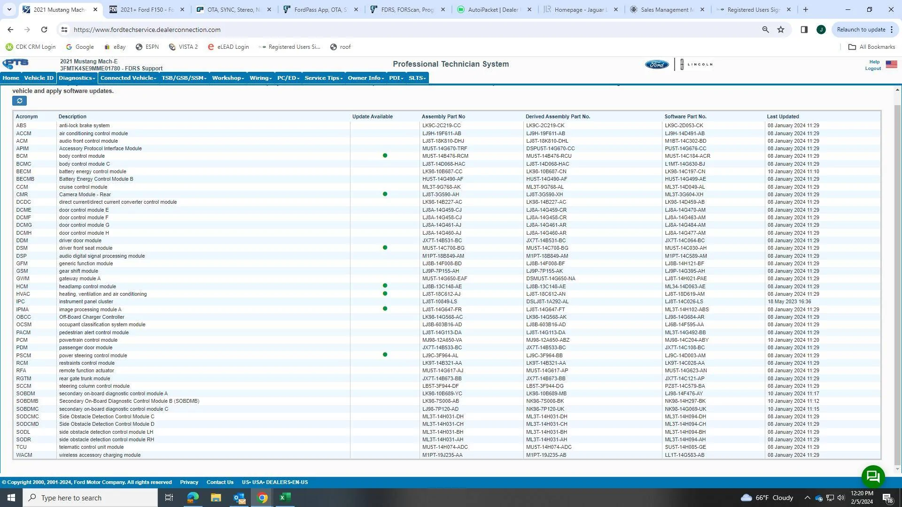Image resolution: width=902 pixels, height=507 pixels.
Task: Open the Connected Vehicle dropdown menu
Action: (128, 78)
